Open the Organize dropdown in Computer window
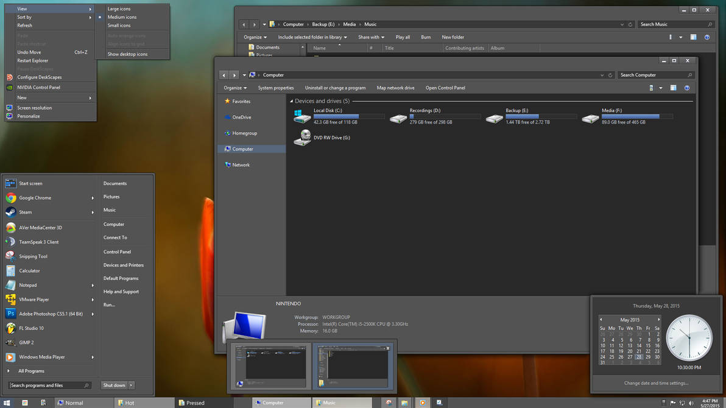The width and height of the screenshot is (726, 408). point(235,88)
